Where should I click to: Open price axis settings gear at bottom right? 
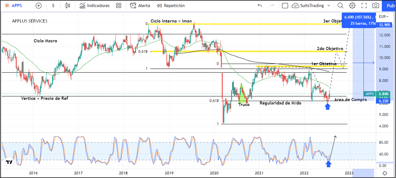[x=384, y=173]
